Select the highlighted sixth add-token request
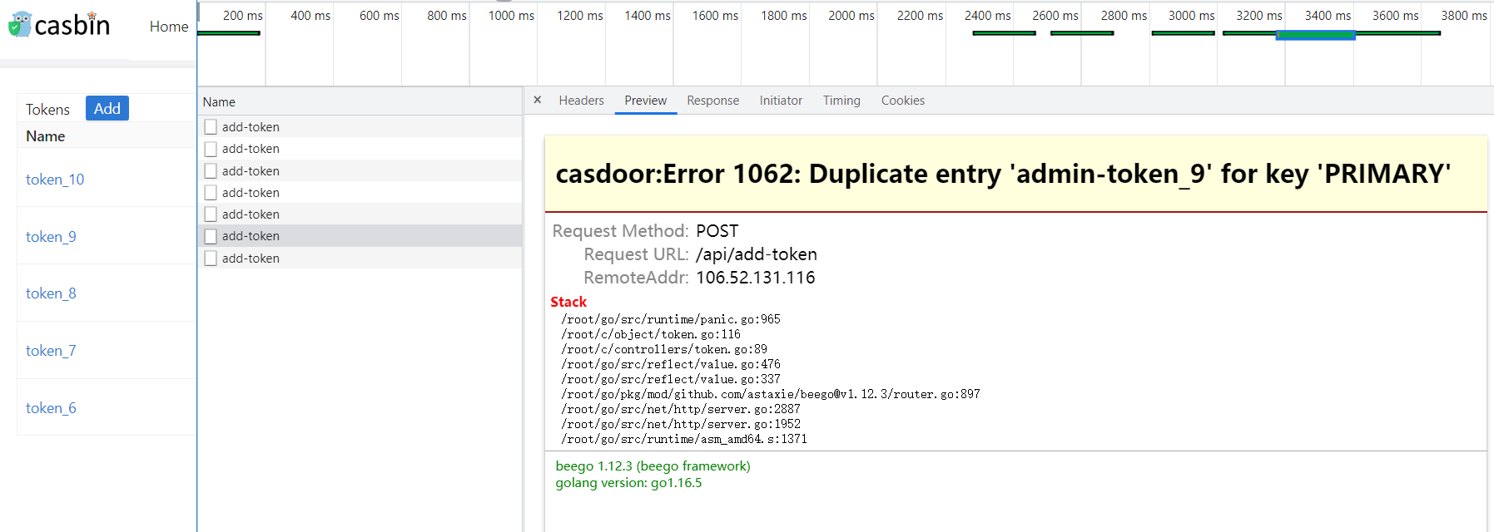 pyautogui.click(x=360, y=236)
